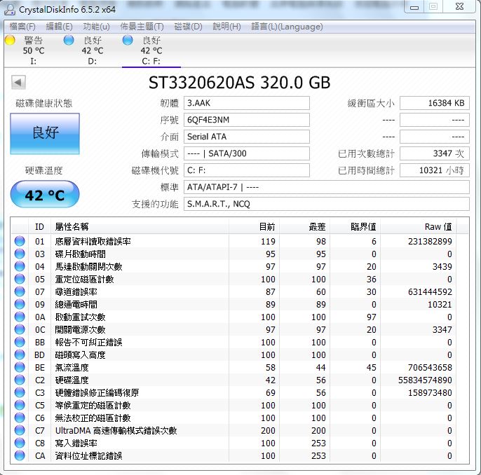The width and height of the screenshot is (481, 475).
Task: Select drive I: 警告 50 °C
Action: tap(33, 50)
